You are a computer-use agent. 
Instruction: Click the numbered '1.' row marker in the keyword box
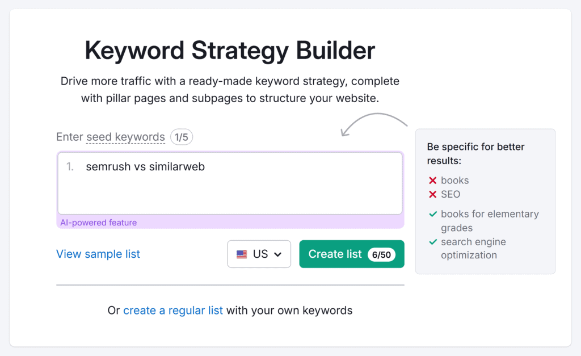(x=69, y=166)
